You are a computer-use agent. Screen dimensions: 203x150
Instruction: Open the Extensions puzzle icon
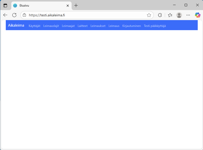tap(160, 15)
